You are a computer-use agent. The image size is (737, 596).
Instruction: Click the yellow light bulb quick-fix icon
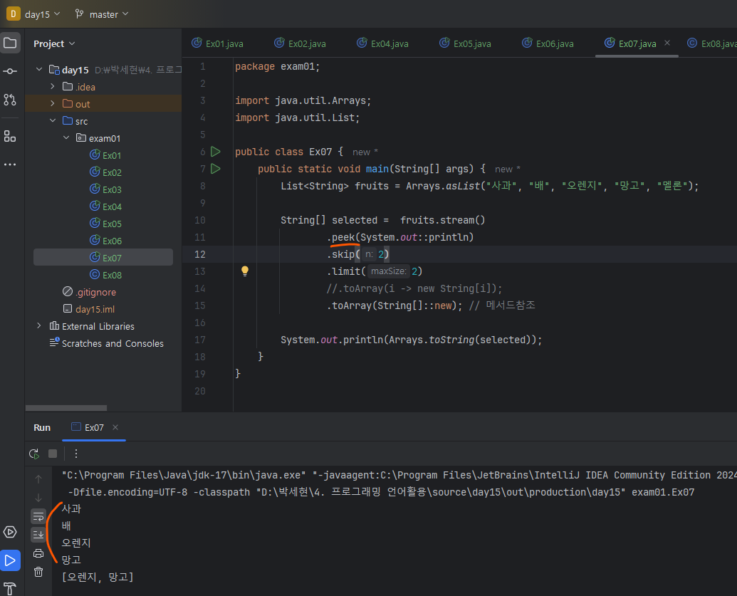245,271
